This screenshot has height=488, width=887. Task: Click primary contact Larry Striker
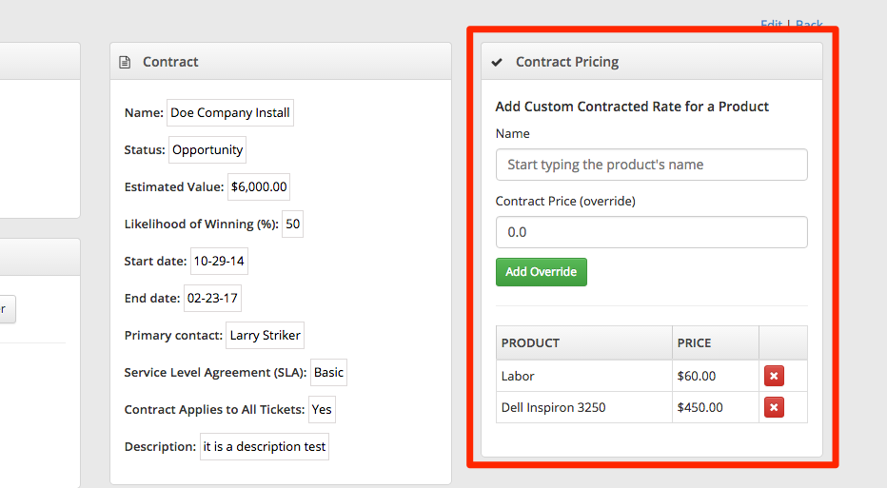[266, 336]
